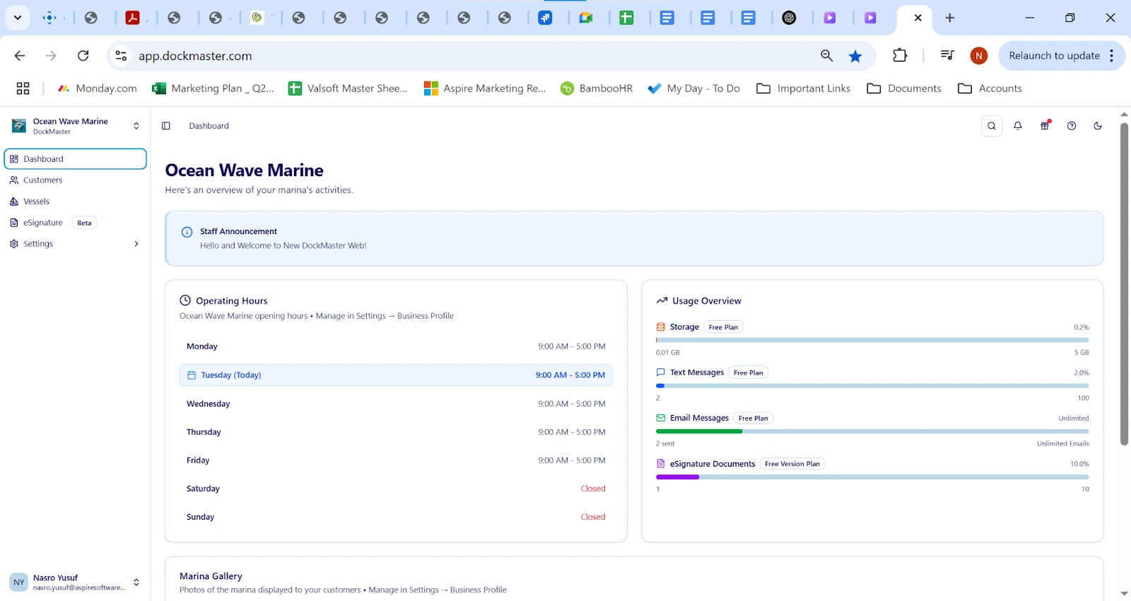Collapse the sidebar with panel icon
This screenshot has width=1131, height=601.
tap(166, 126)
